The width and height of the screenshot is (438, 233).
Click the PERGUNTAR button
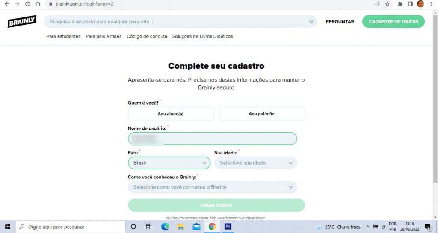click(340, 22)
